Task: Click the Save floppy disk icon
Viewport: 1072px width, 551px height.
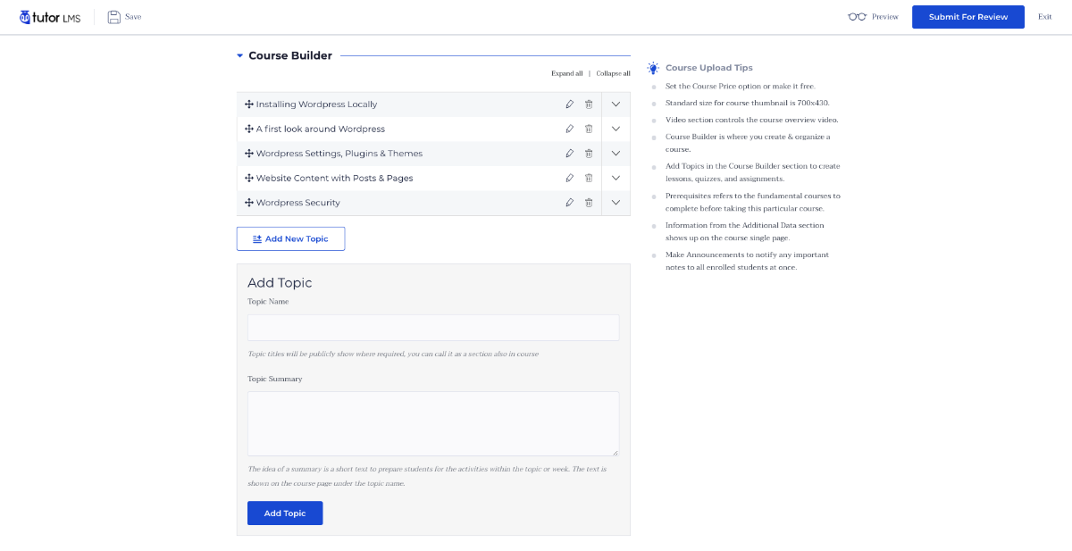Action: (114, 17)
